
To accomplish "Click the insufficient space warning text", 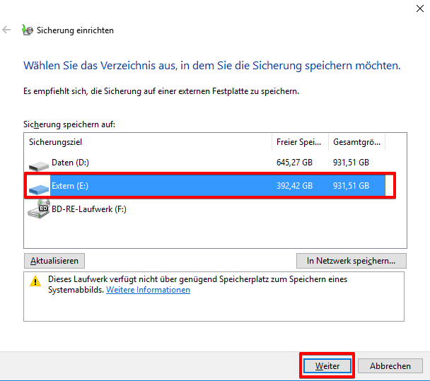I will (198, 284).
